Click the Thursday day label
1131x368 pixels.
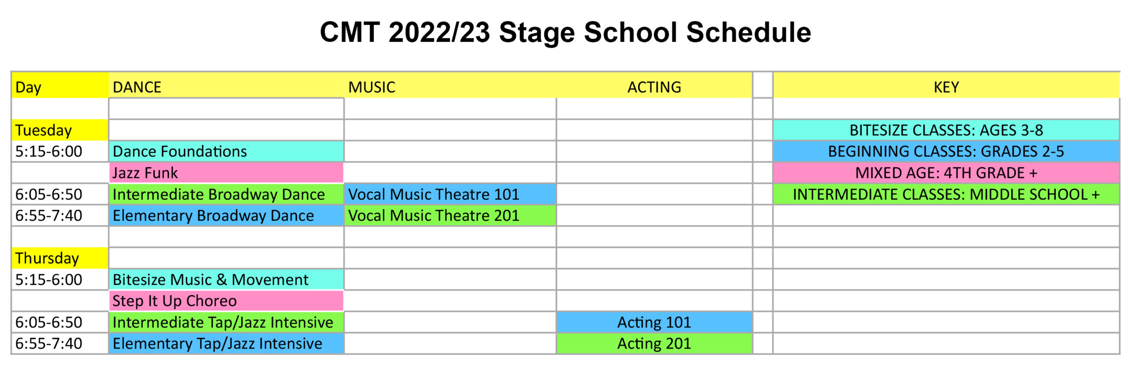(x=60, y=258)
